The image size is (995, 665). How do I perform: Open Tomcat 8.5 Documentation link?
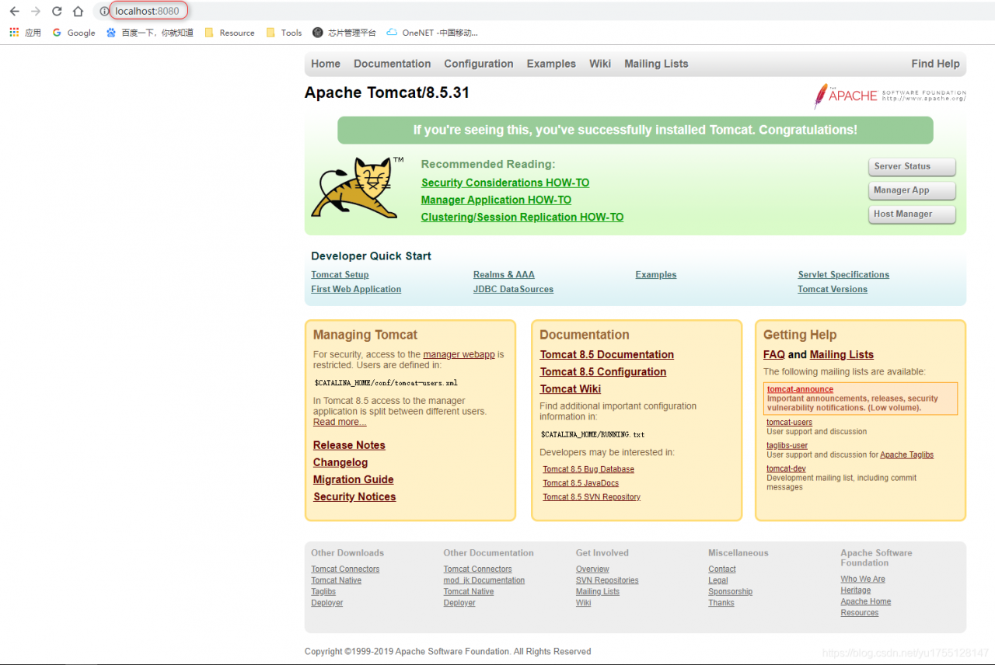607,354
